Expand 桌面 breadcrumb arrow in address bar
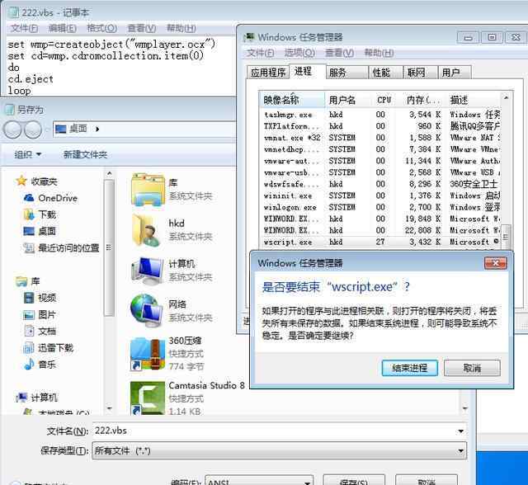 point(97,129)
